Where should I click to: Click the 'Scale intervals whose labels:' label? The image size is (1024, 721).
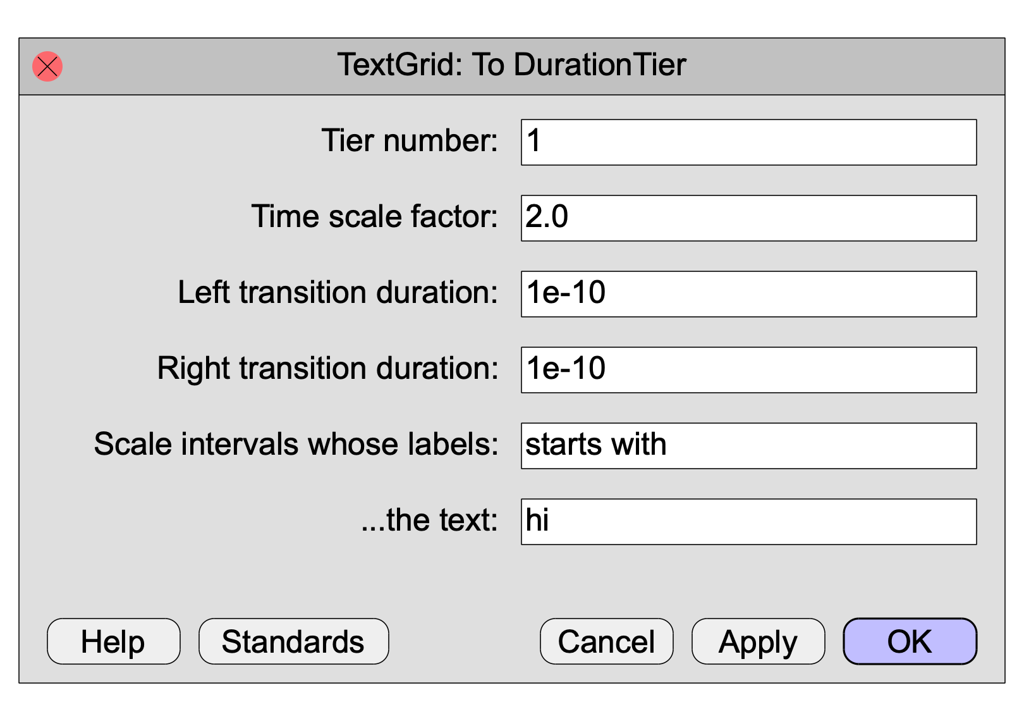(296, 444)
